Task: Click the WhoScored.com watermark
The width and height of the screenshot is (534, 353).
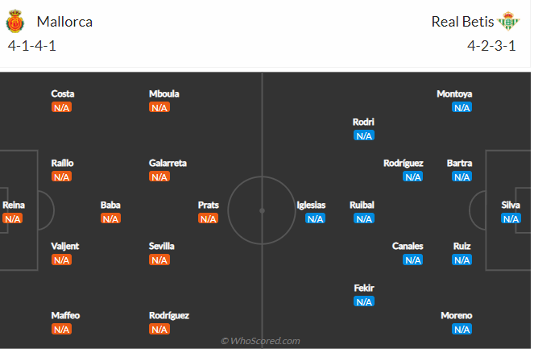Action: [x=260, y=341]
